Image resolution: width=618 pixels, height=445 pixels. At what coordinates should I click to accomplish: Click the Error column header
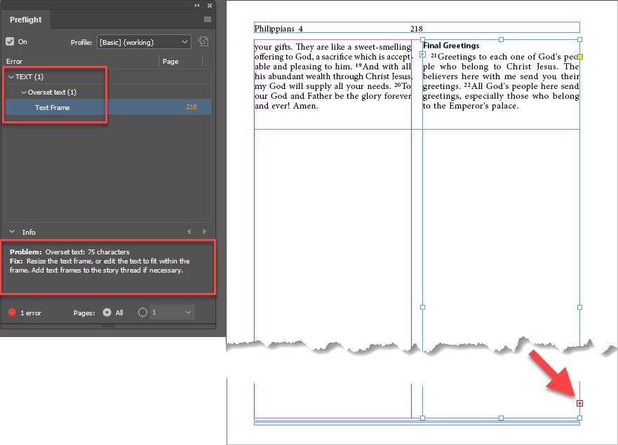point(14,62)
